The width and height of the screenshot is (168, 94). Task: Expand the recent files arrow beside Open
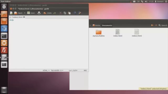point(25,13)
